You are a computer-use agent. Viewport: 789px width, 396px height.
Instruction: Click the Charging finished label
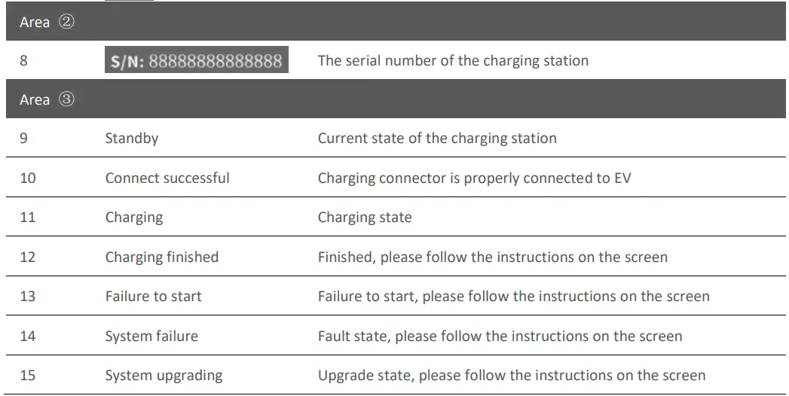pyautogui.click(x=162, y=257)
